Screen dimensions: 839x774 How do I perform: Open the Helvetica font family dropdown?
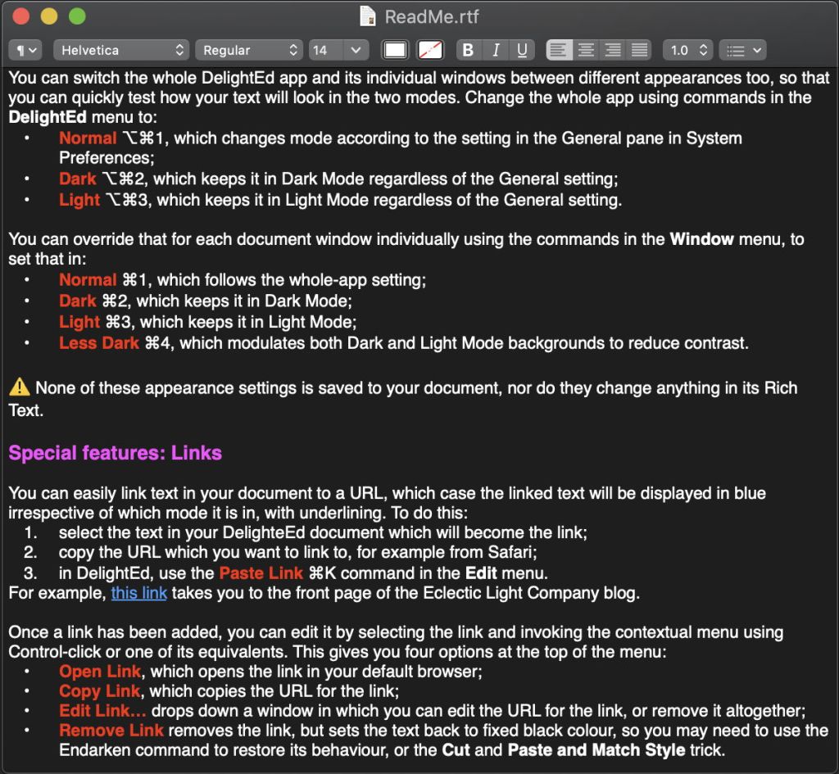[121, 50]
